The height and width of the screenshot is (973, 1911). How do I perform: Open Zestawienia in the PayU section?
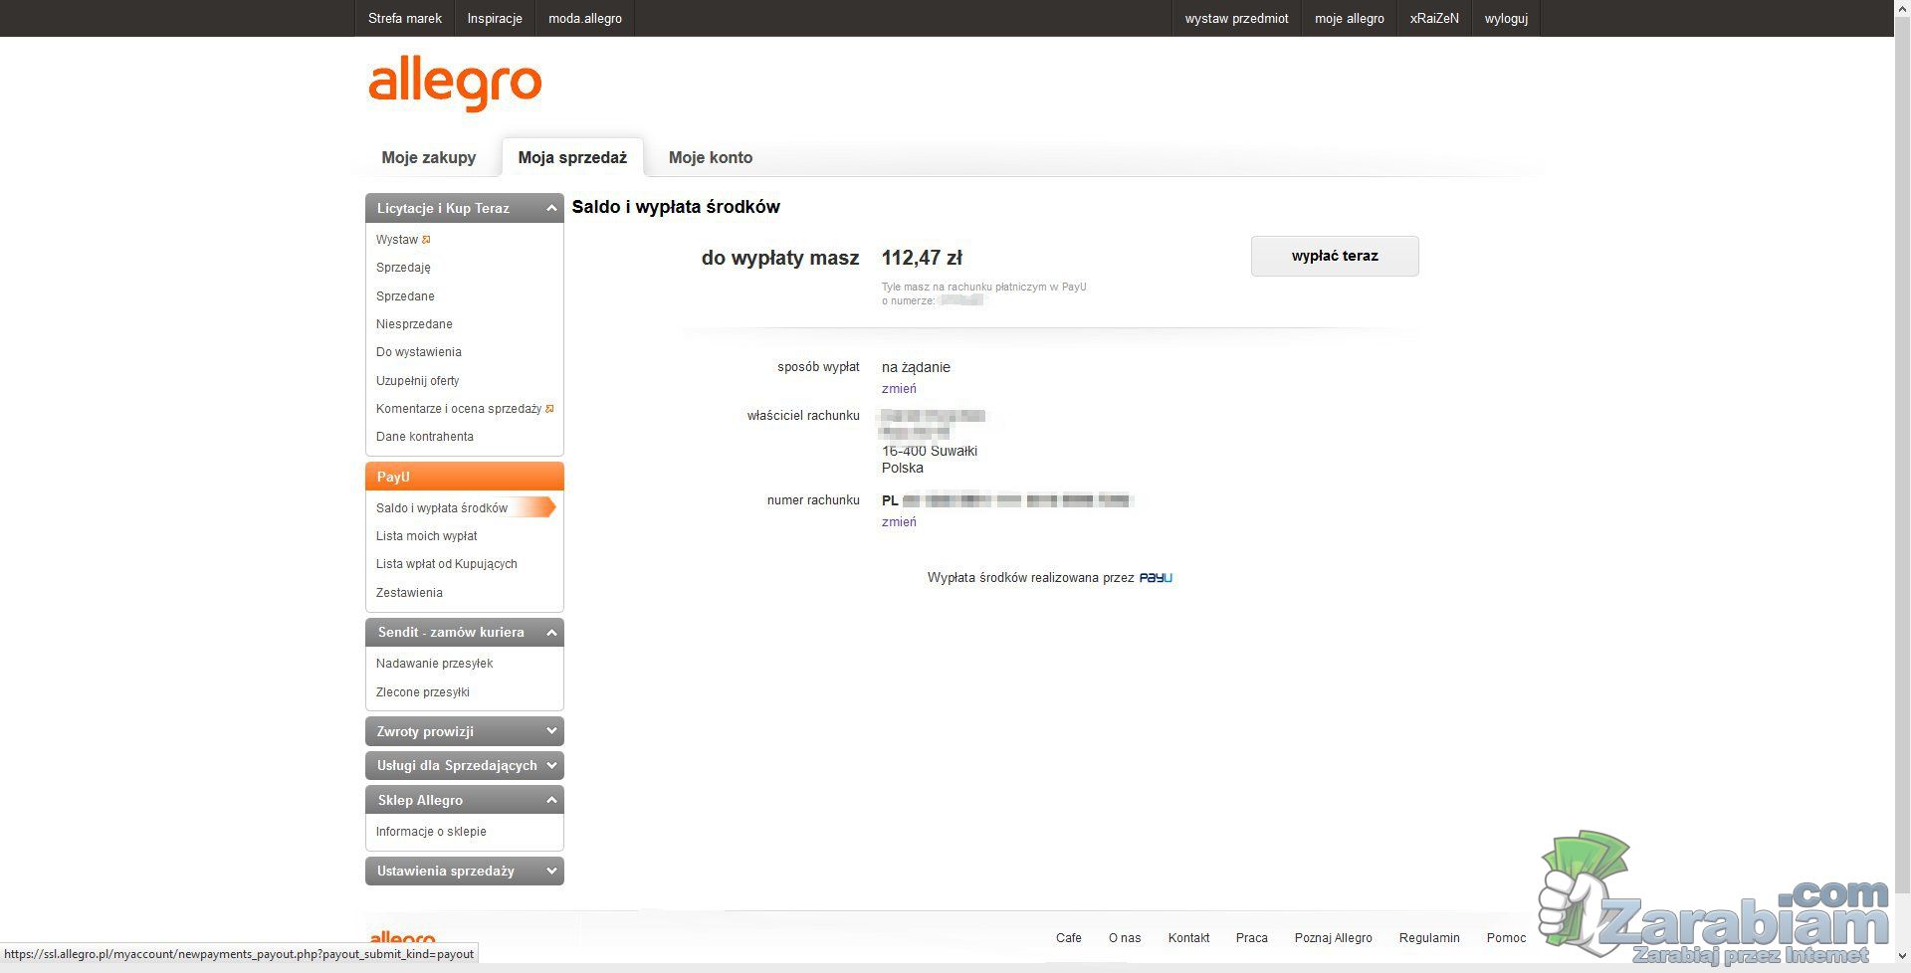click(409, 593)
